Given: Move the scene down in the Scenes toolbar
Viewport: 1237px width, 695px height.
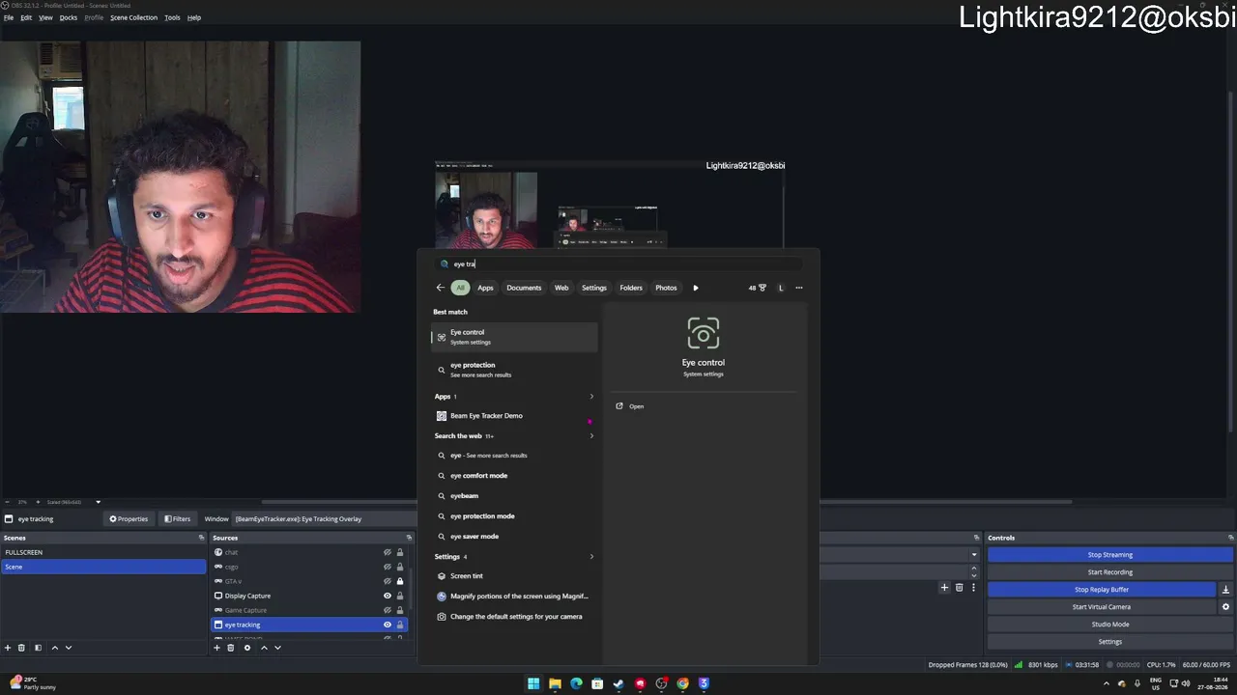Looking at the screenshot, I should click(68, 648).
